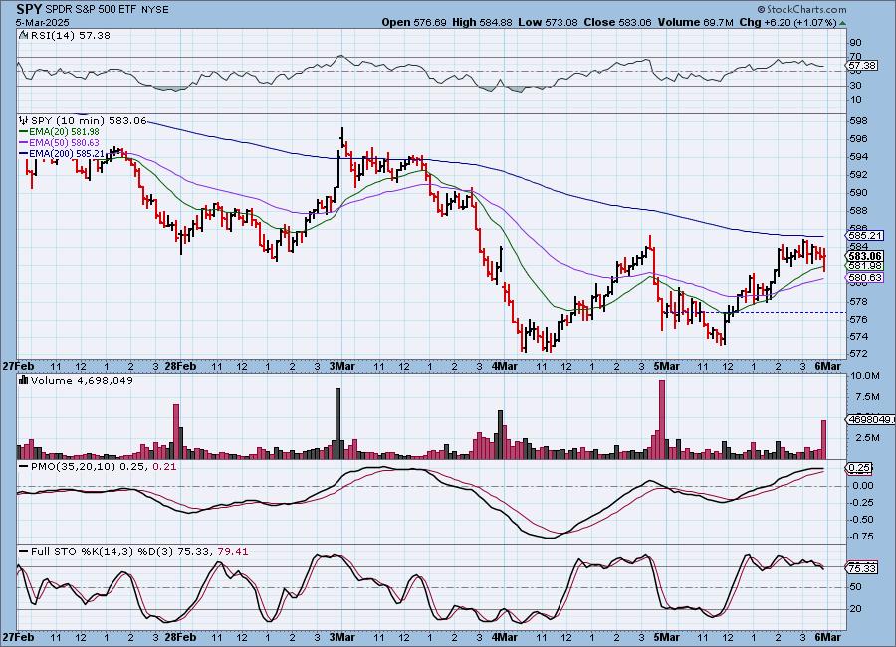
Task: Click the 583.06 last price axis tag
Action: tap(864, 256)
